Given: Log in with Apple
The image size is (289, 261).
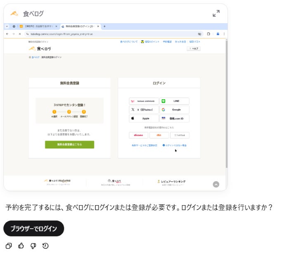Looking at the screenshot, I should [144, 118].
